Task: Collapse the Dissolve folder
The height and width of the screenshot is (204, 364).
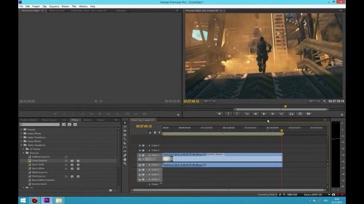Action: coord(23,153)
